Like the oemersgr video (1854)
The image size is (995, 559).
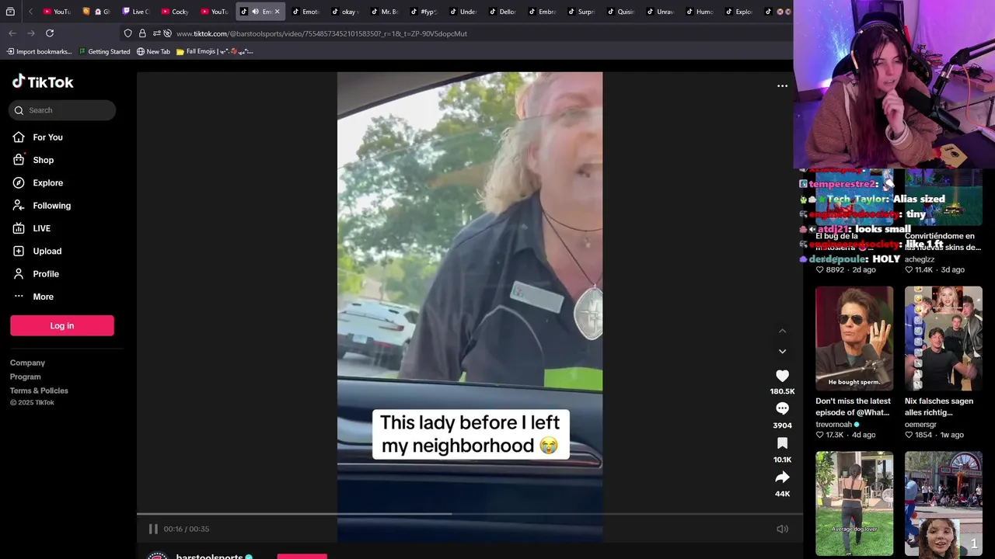point(909,435)
